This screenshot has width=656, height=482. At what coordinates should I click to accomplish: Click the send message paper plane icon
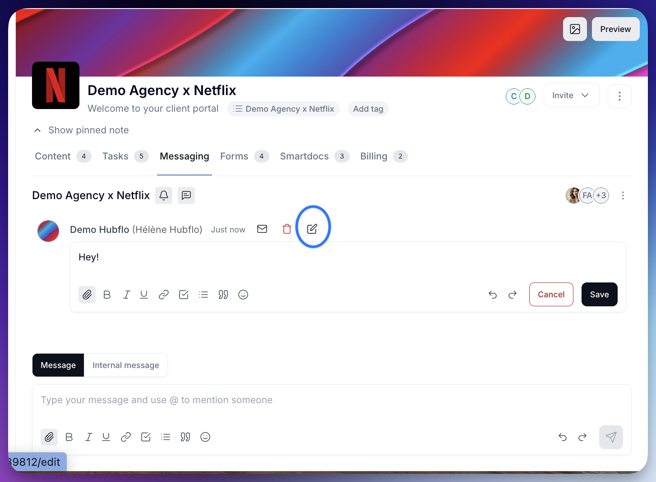coord(611,437)
